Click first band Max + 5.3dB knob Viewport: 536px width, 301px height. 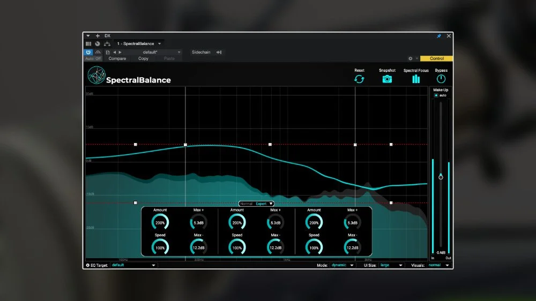point(199,222)
